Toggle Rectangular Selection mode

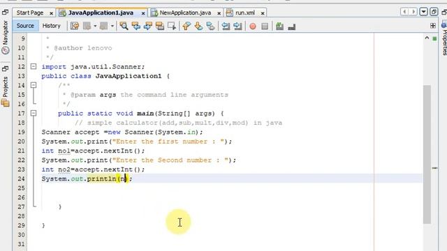point(172,26)
